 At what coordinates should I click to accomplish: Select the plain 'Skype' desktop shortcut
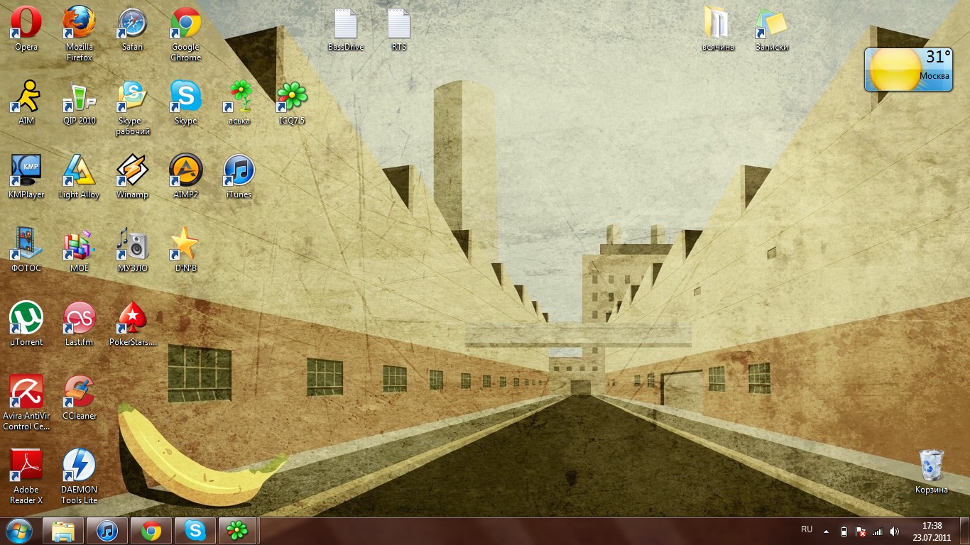(185, 102)
